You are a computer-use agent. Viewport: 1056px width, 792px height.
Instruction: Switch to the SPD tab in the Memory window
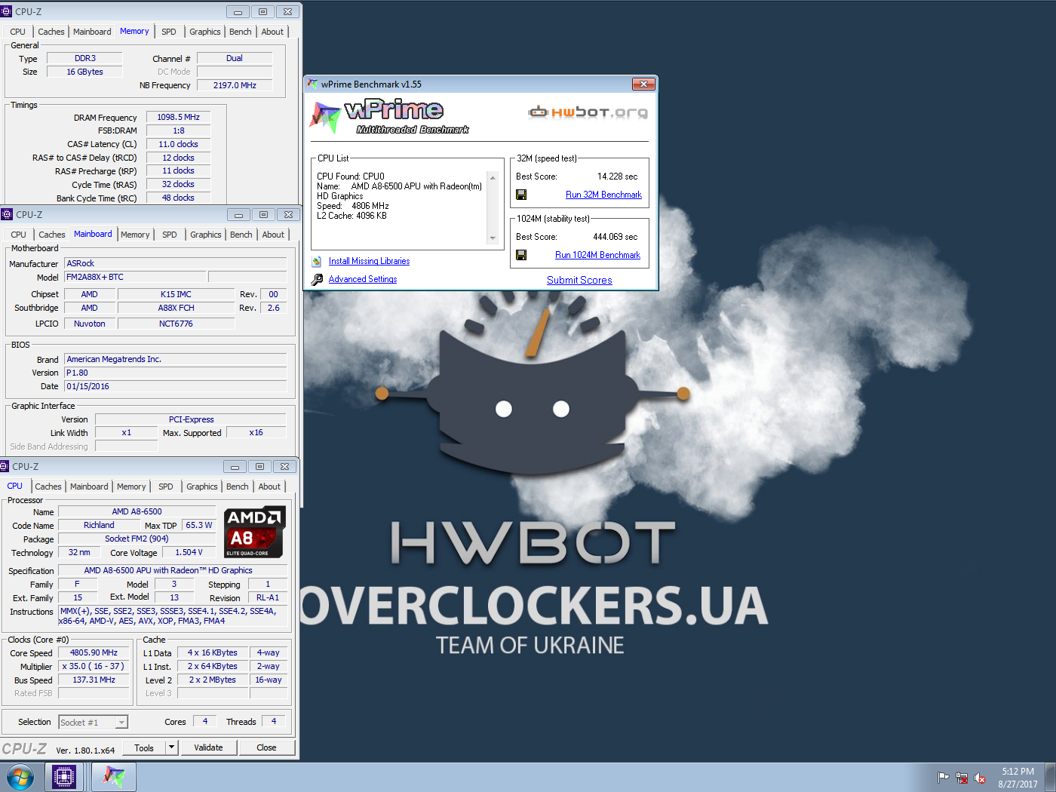point(169,32)
